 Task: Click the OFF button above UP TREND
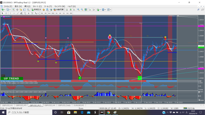[3, 76]
